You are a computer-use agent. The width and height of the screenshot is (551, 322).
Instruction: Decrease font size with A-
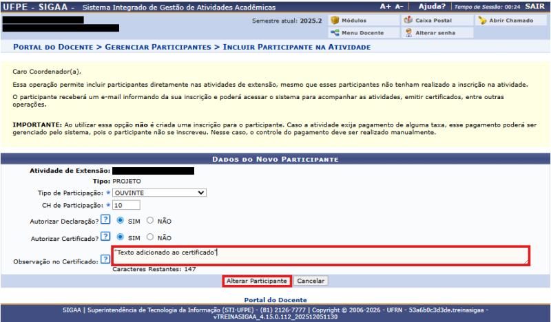pos(399,7)
